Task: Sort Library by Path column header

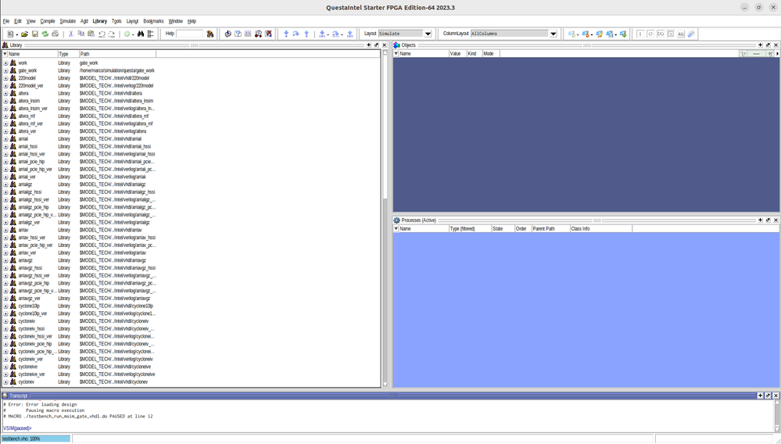Action: [x=117, y=54]
